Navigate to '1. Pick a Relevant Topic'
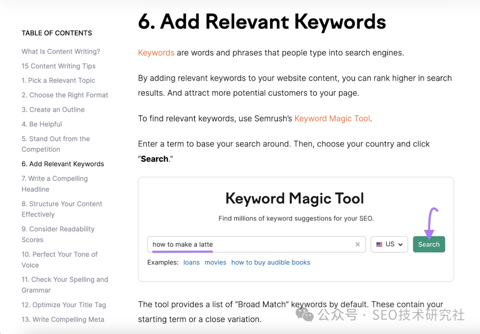 click(x=59, y=80)
